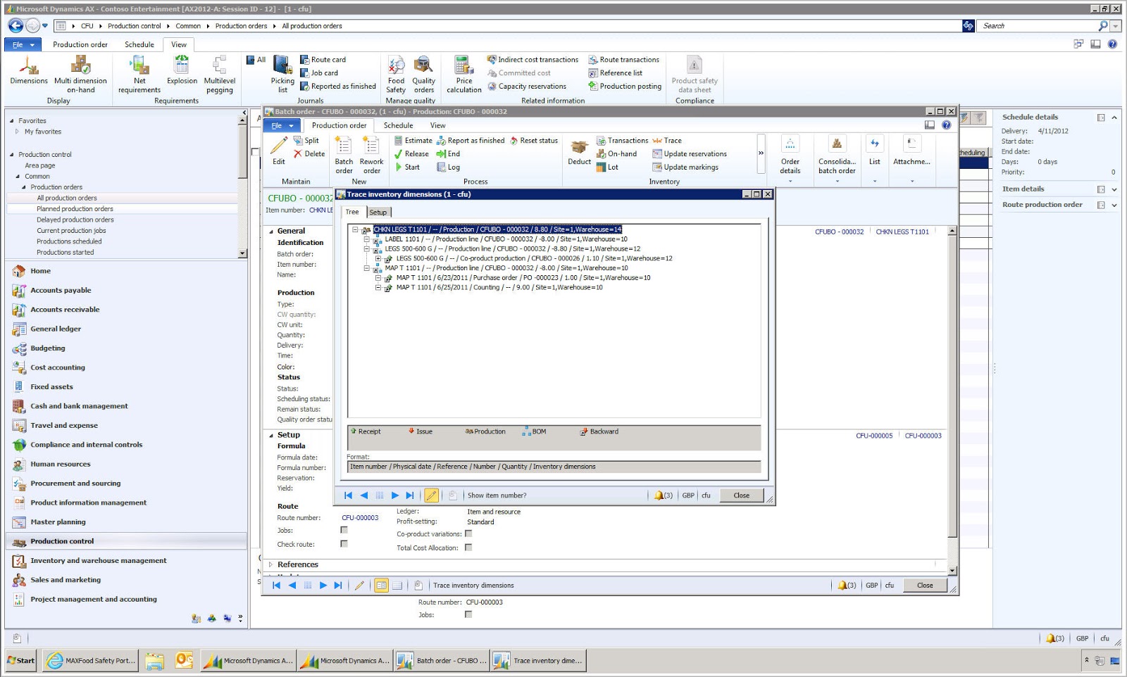Open Production control module

[x=126, y=541]
